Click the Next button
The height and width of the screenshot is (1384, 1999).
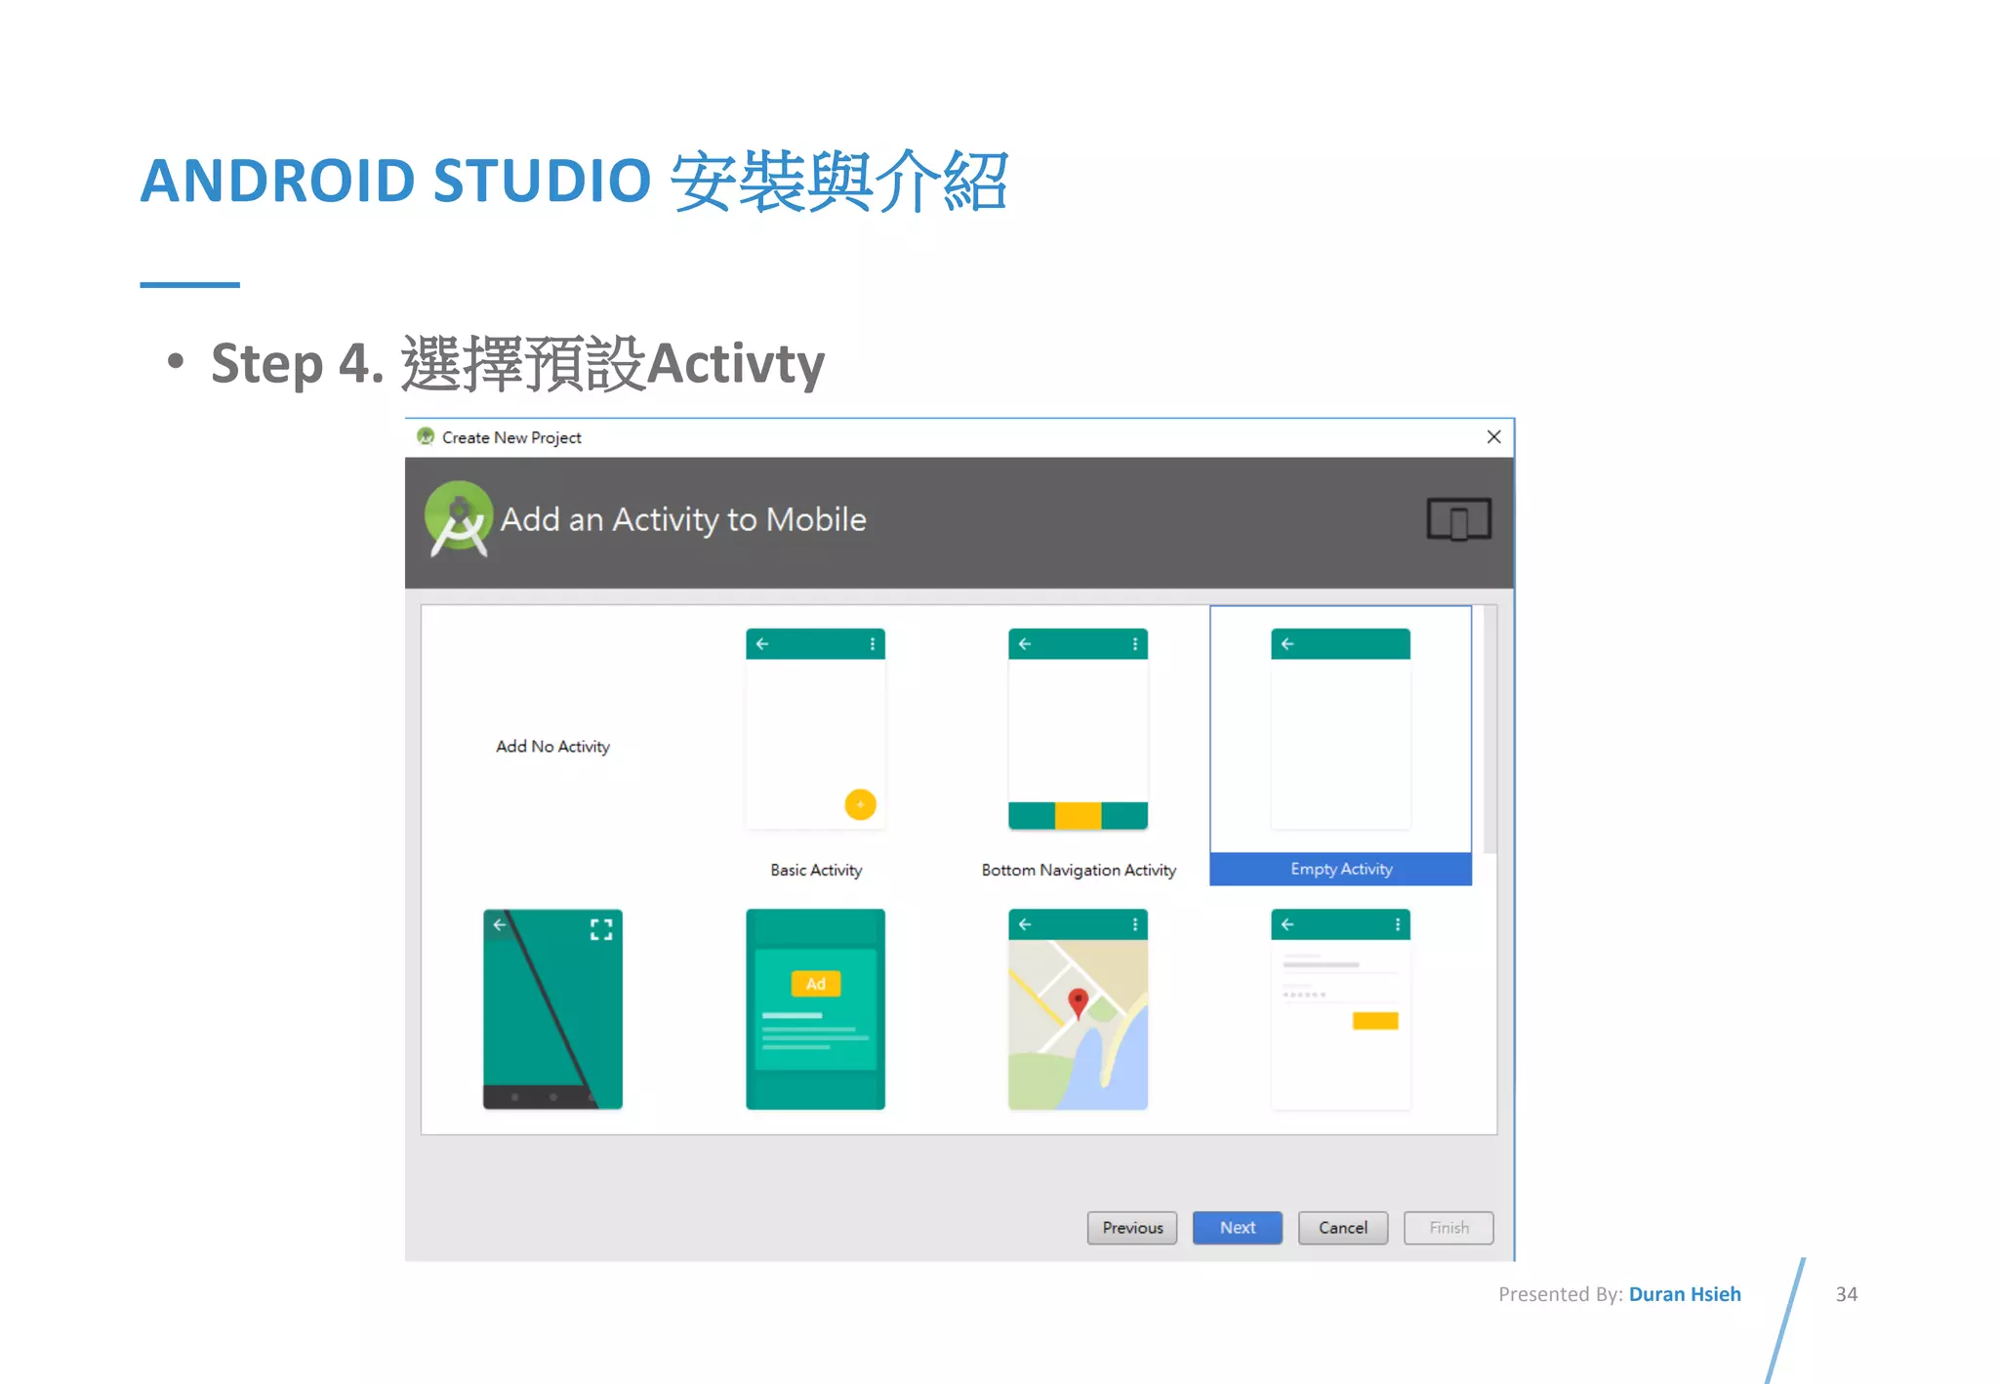(1238, 1228)
